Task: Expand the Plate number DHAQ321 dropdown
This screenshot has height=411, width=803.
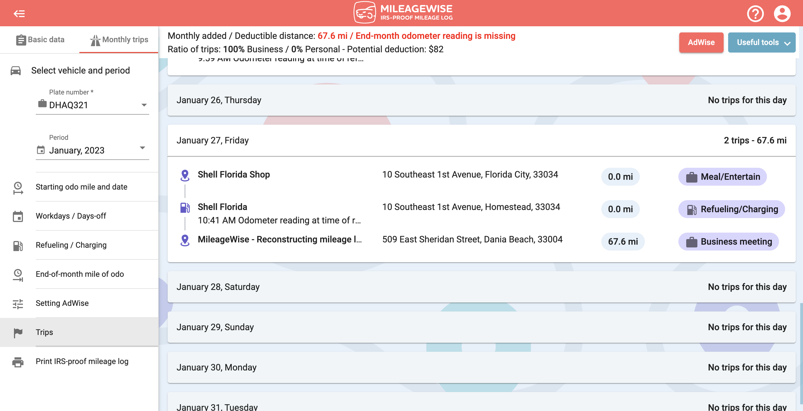Action: pos(144,105)
